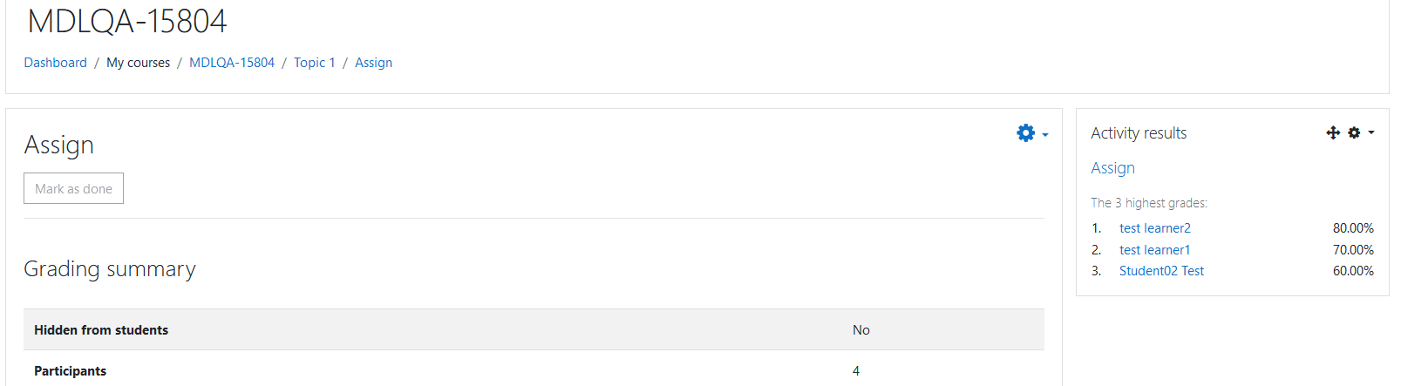Open the Activity results block gear settings
This screenshot has height=386, width=1401.
click(1354, 132)
